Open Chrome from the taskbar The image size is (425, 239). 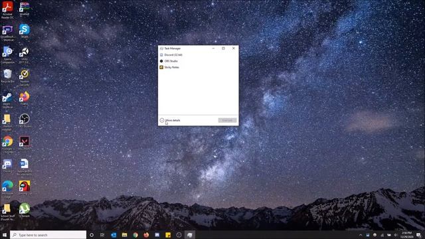point(135,235)
